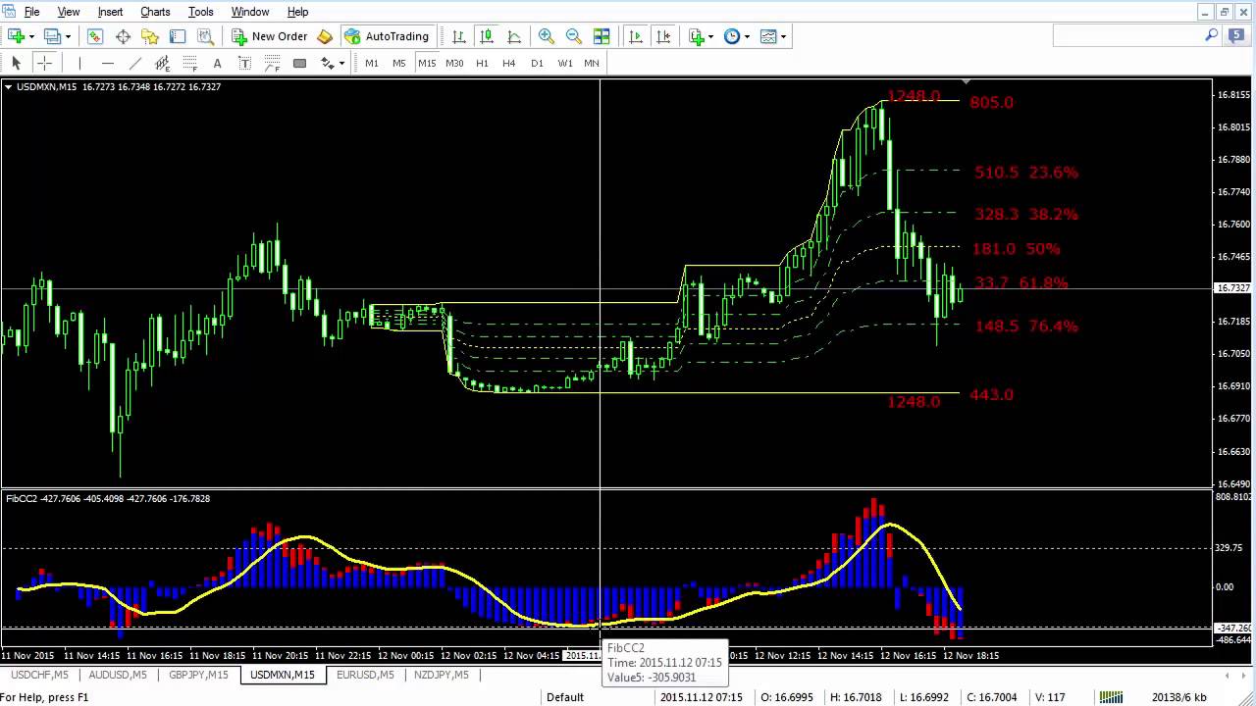Select the text 'A' tool

(x=218, y=63)
